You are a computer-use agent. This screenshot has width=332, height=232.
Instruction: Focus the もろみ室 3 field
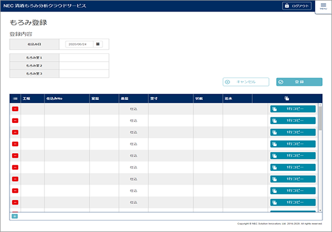coord(84,73)
